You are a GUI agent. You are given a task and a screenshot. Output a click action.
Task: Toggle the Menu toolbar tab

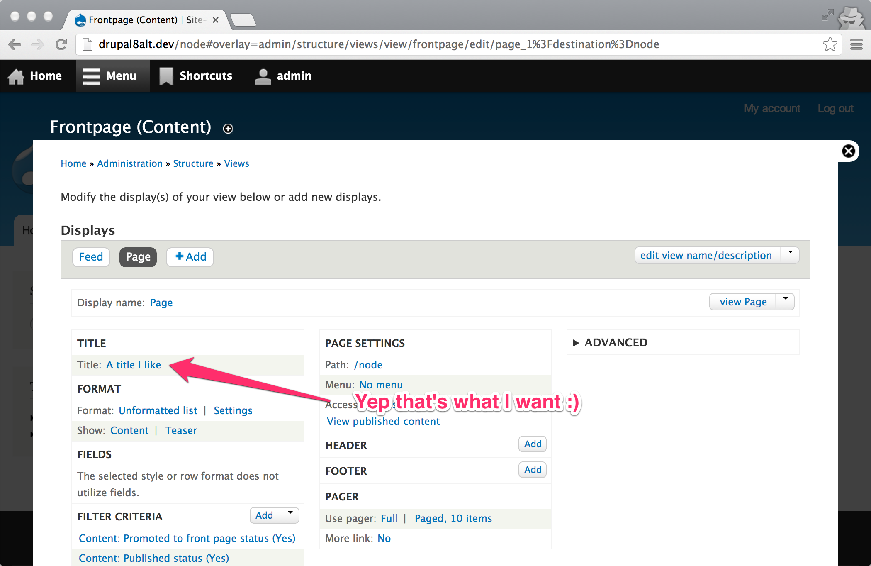click(113, 76)
